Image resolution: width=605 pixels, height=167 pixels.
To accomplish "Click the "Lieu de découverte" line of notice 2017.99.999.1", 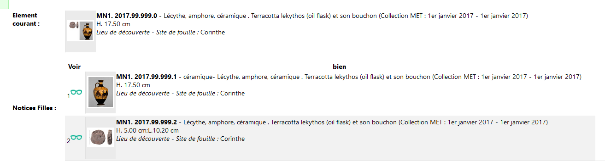I will pos(180,94).
